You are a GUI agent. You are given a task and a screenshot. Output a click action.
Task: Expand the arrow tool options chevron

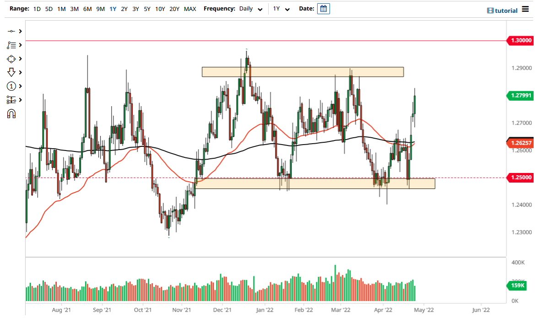(x=20, y=72)
